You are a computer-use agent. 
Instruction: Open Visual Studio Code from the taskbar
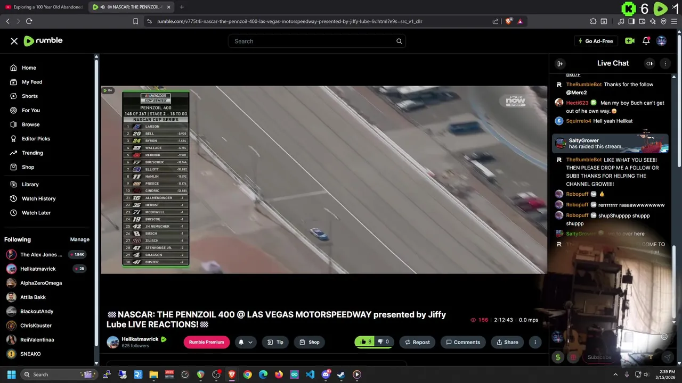pyautogui.click(x=310, y=374)
